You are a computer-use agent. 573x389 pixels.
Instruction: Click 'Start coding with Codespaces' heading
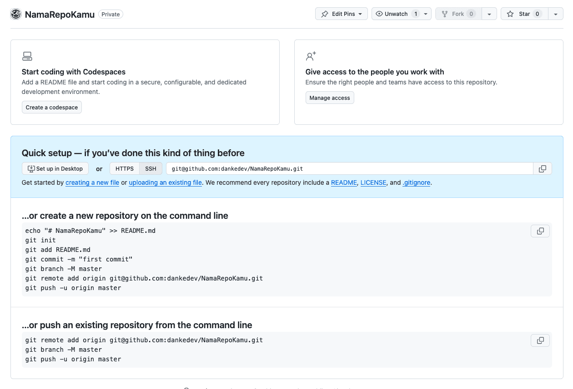74,72
